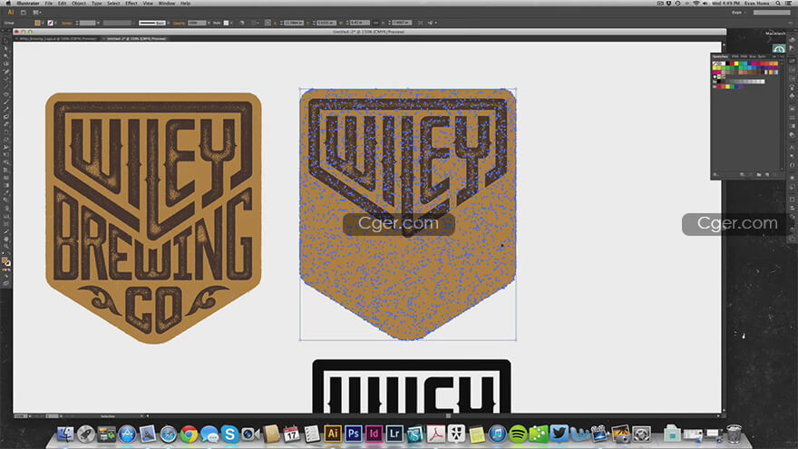This screenshot has height=449, width=798.
Task: Click the Fill color box in the toolbox
Action: point(5,260)
